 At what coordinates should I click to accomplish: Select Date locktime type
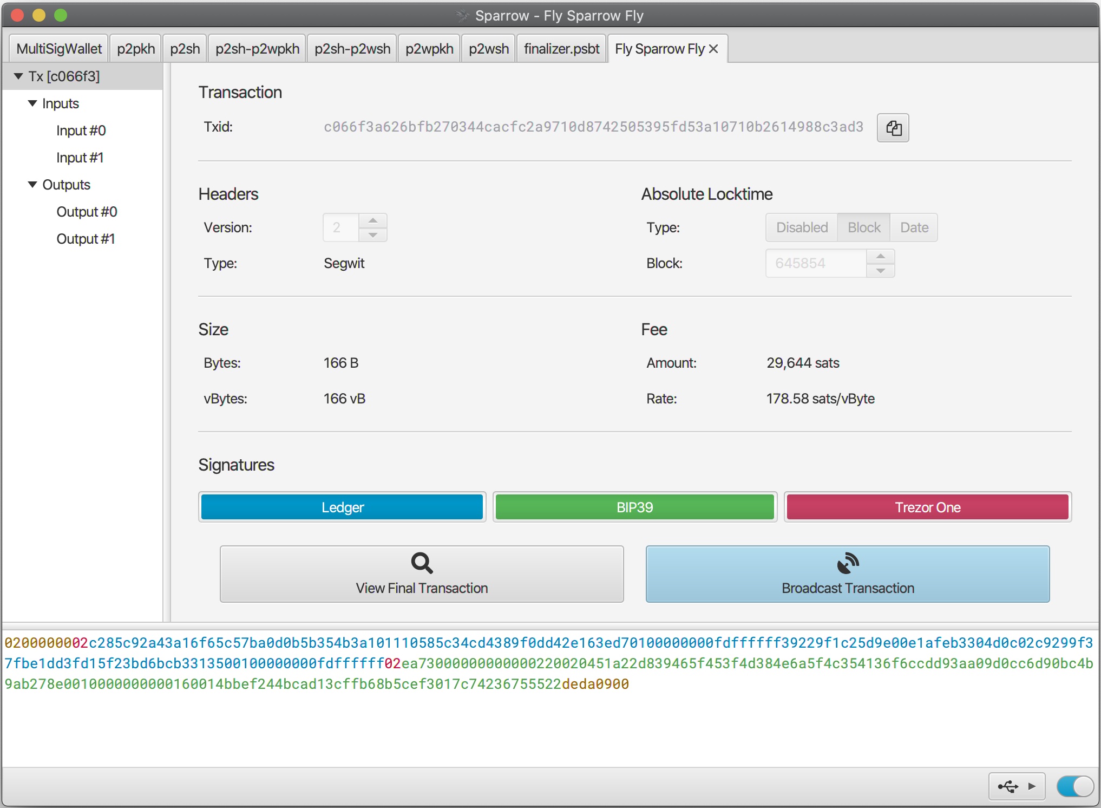click(x=914, y=227)
